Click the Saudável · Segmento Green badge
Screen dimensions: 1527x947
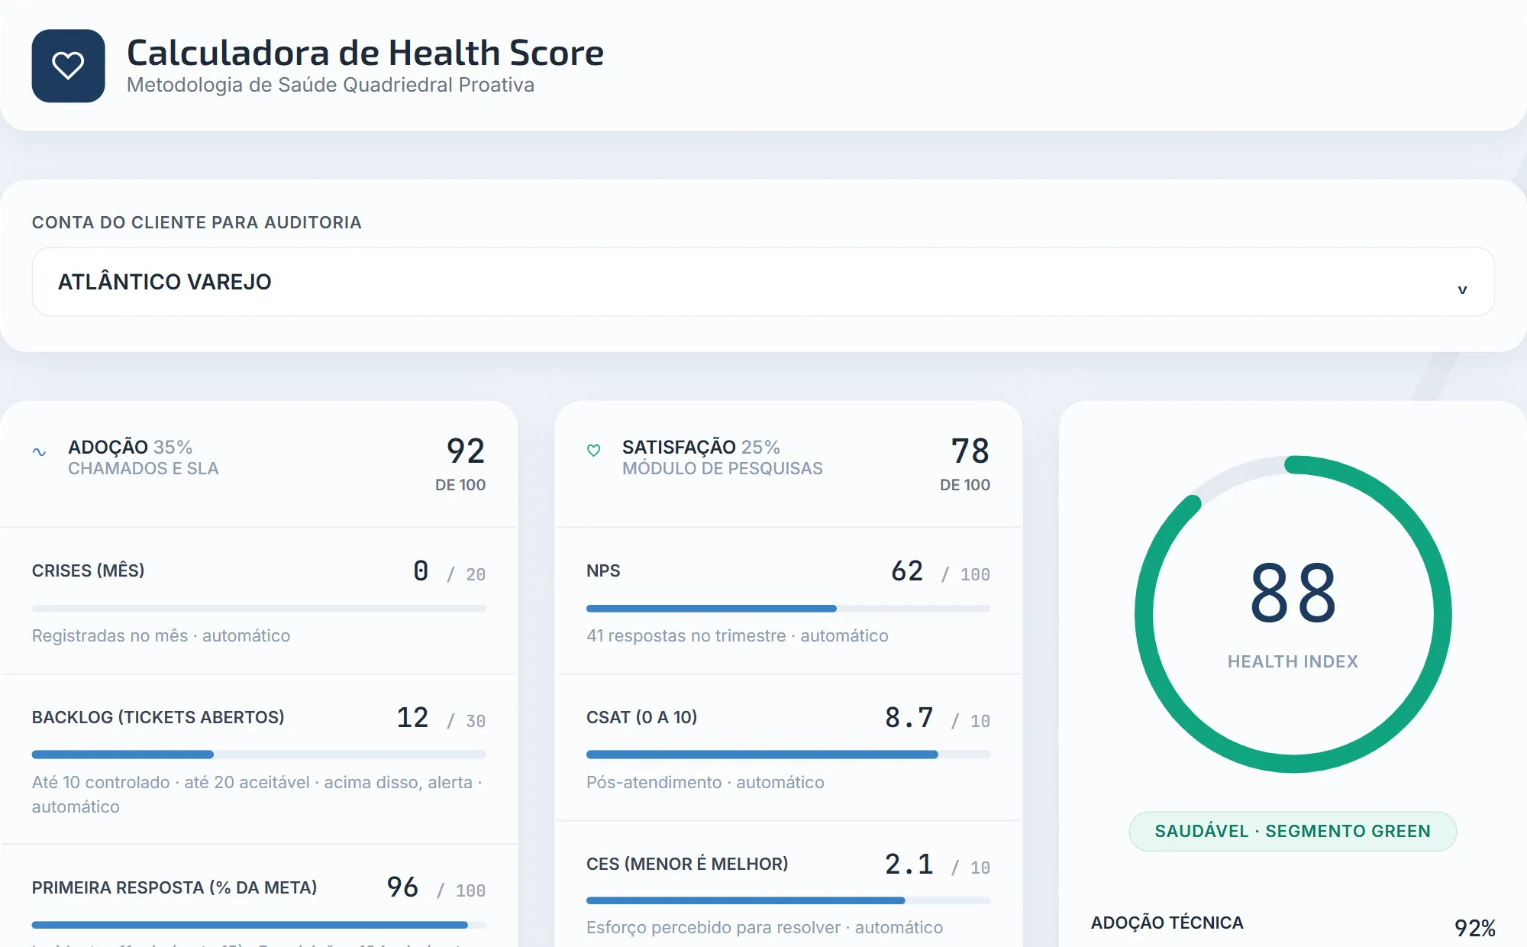pyautogui.click(x=1293, y=831)
